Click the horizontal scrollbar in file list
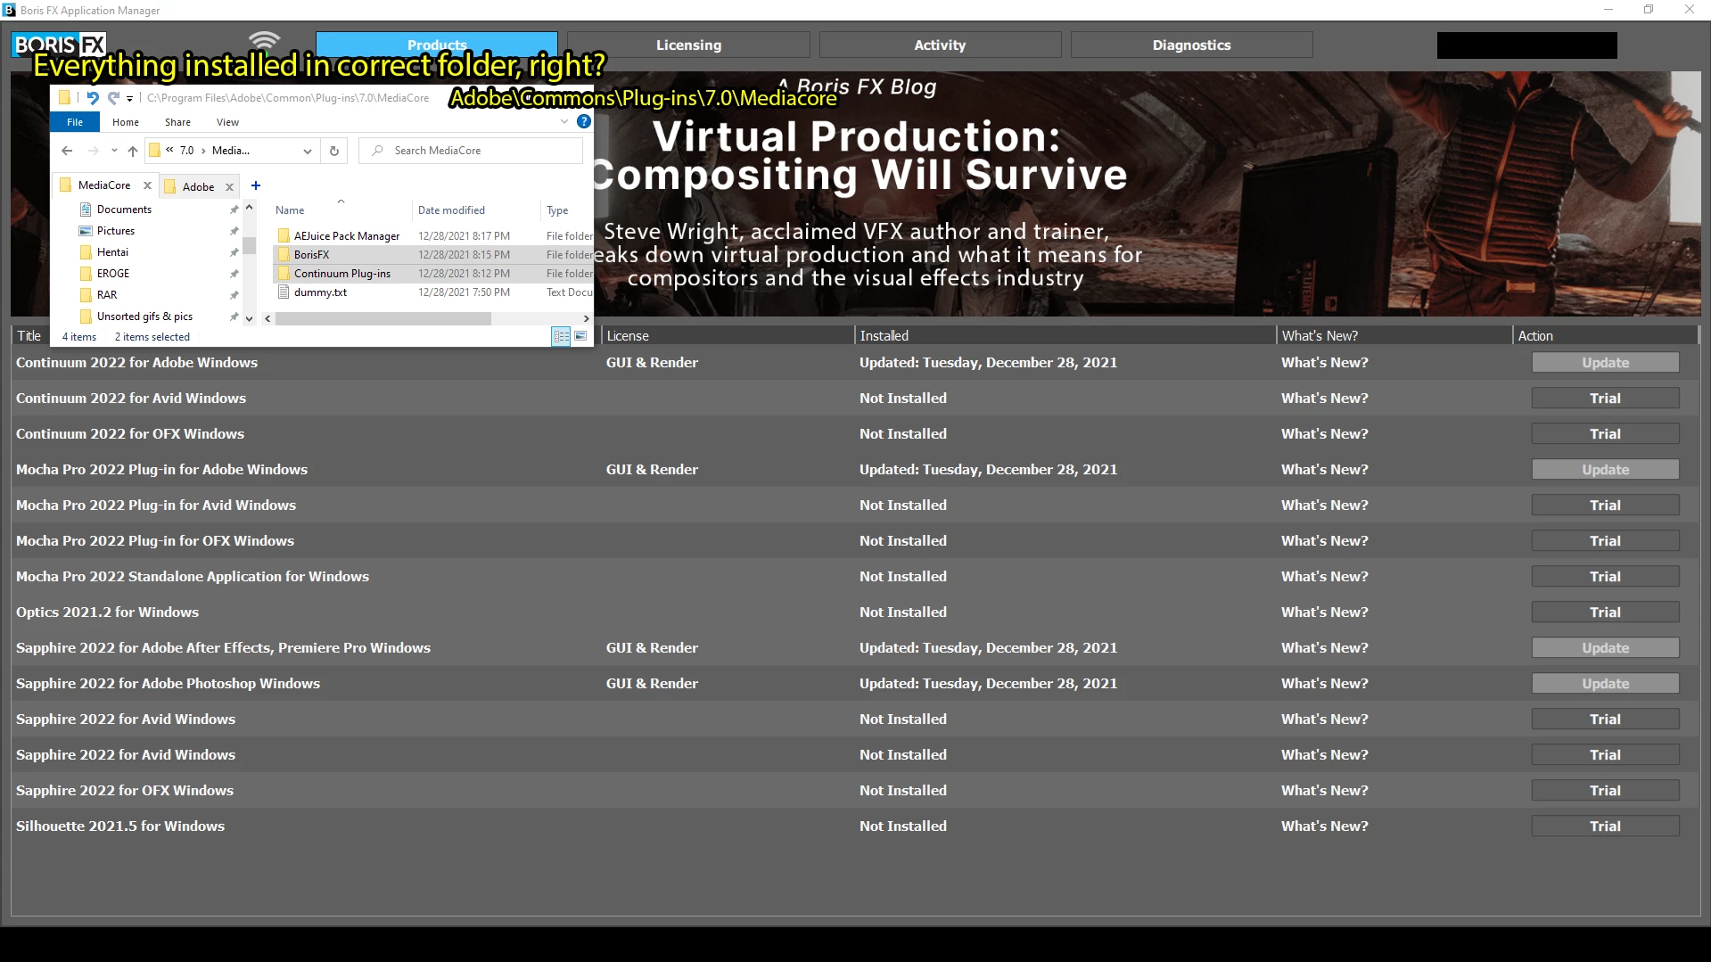Screen dimensions: 1711x962 (x=383, y=318)
